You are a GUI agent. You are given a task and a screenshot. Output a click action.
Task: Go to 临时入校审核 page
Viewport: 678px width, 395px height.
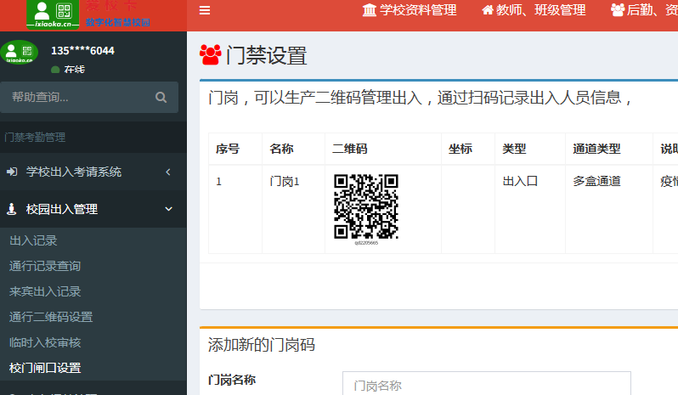(45, 342)
